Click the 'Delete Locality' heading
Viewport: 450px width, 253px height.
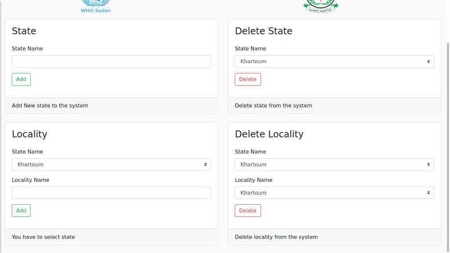tap(269, 134)
